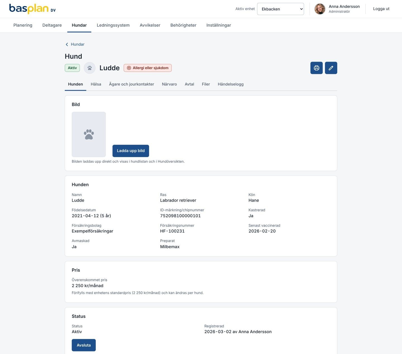Image resolution: width=402 pixels, height=354 pixels.
Task: Click the price value 2 250 kr/månad
Action: tap(87, 286)
